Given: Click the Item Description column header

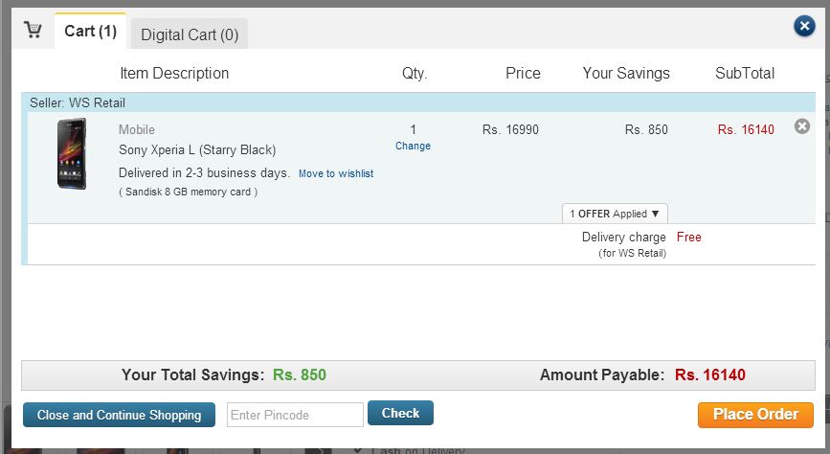Looking at the screenshot, I should pos(174,73).
